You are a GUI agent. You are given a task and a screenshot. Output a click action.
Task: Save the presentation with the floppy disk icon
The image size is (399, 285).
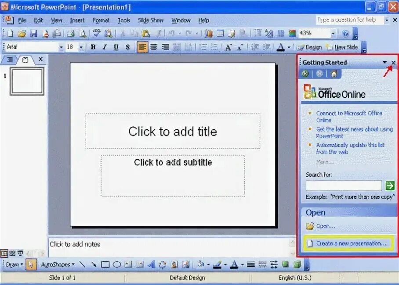coord(33,33)
